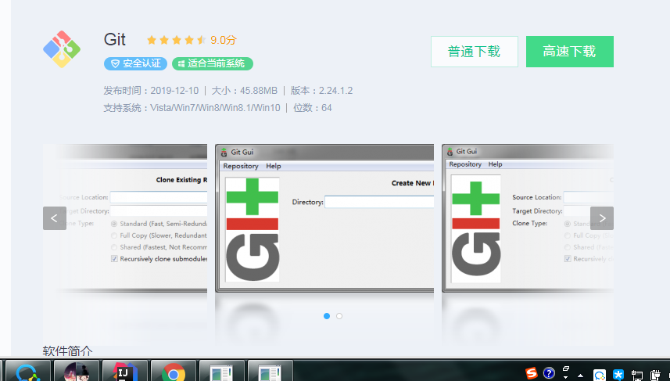Click the 安全认证 security badge
Screen dimensions: 670x381
click(135, 63)
